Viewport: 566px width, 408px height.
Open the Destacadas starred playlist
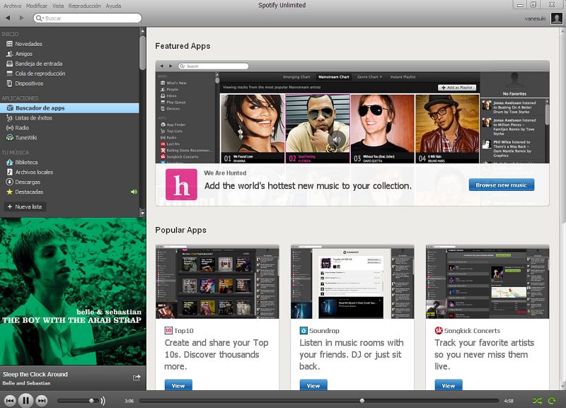(x=29, y=192)
